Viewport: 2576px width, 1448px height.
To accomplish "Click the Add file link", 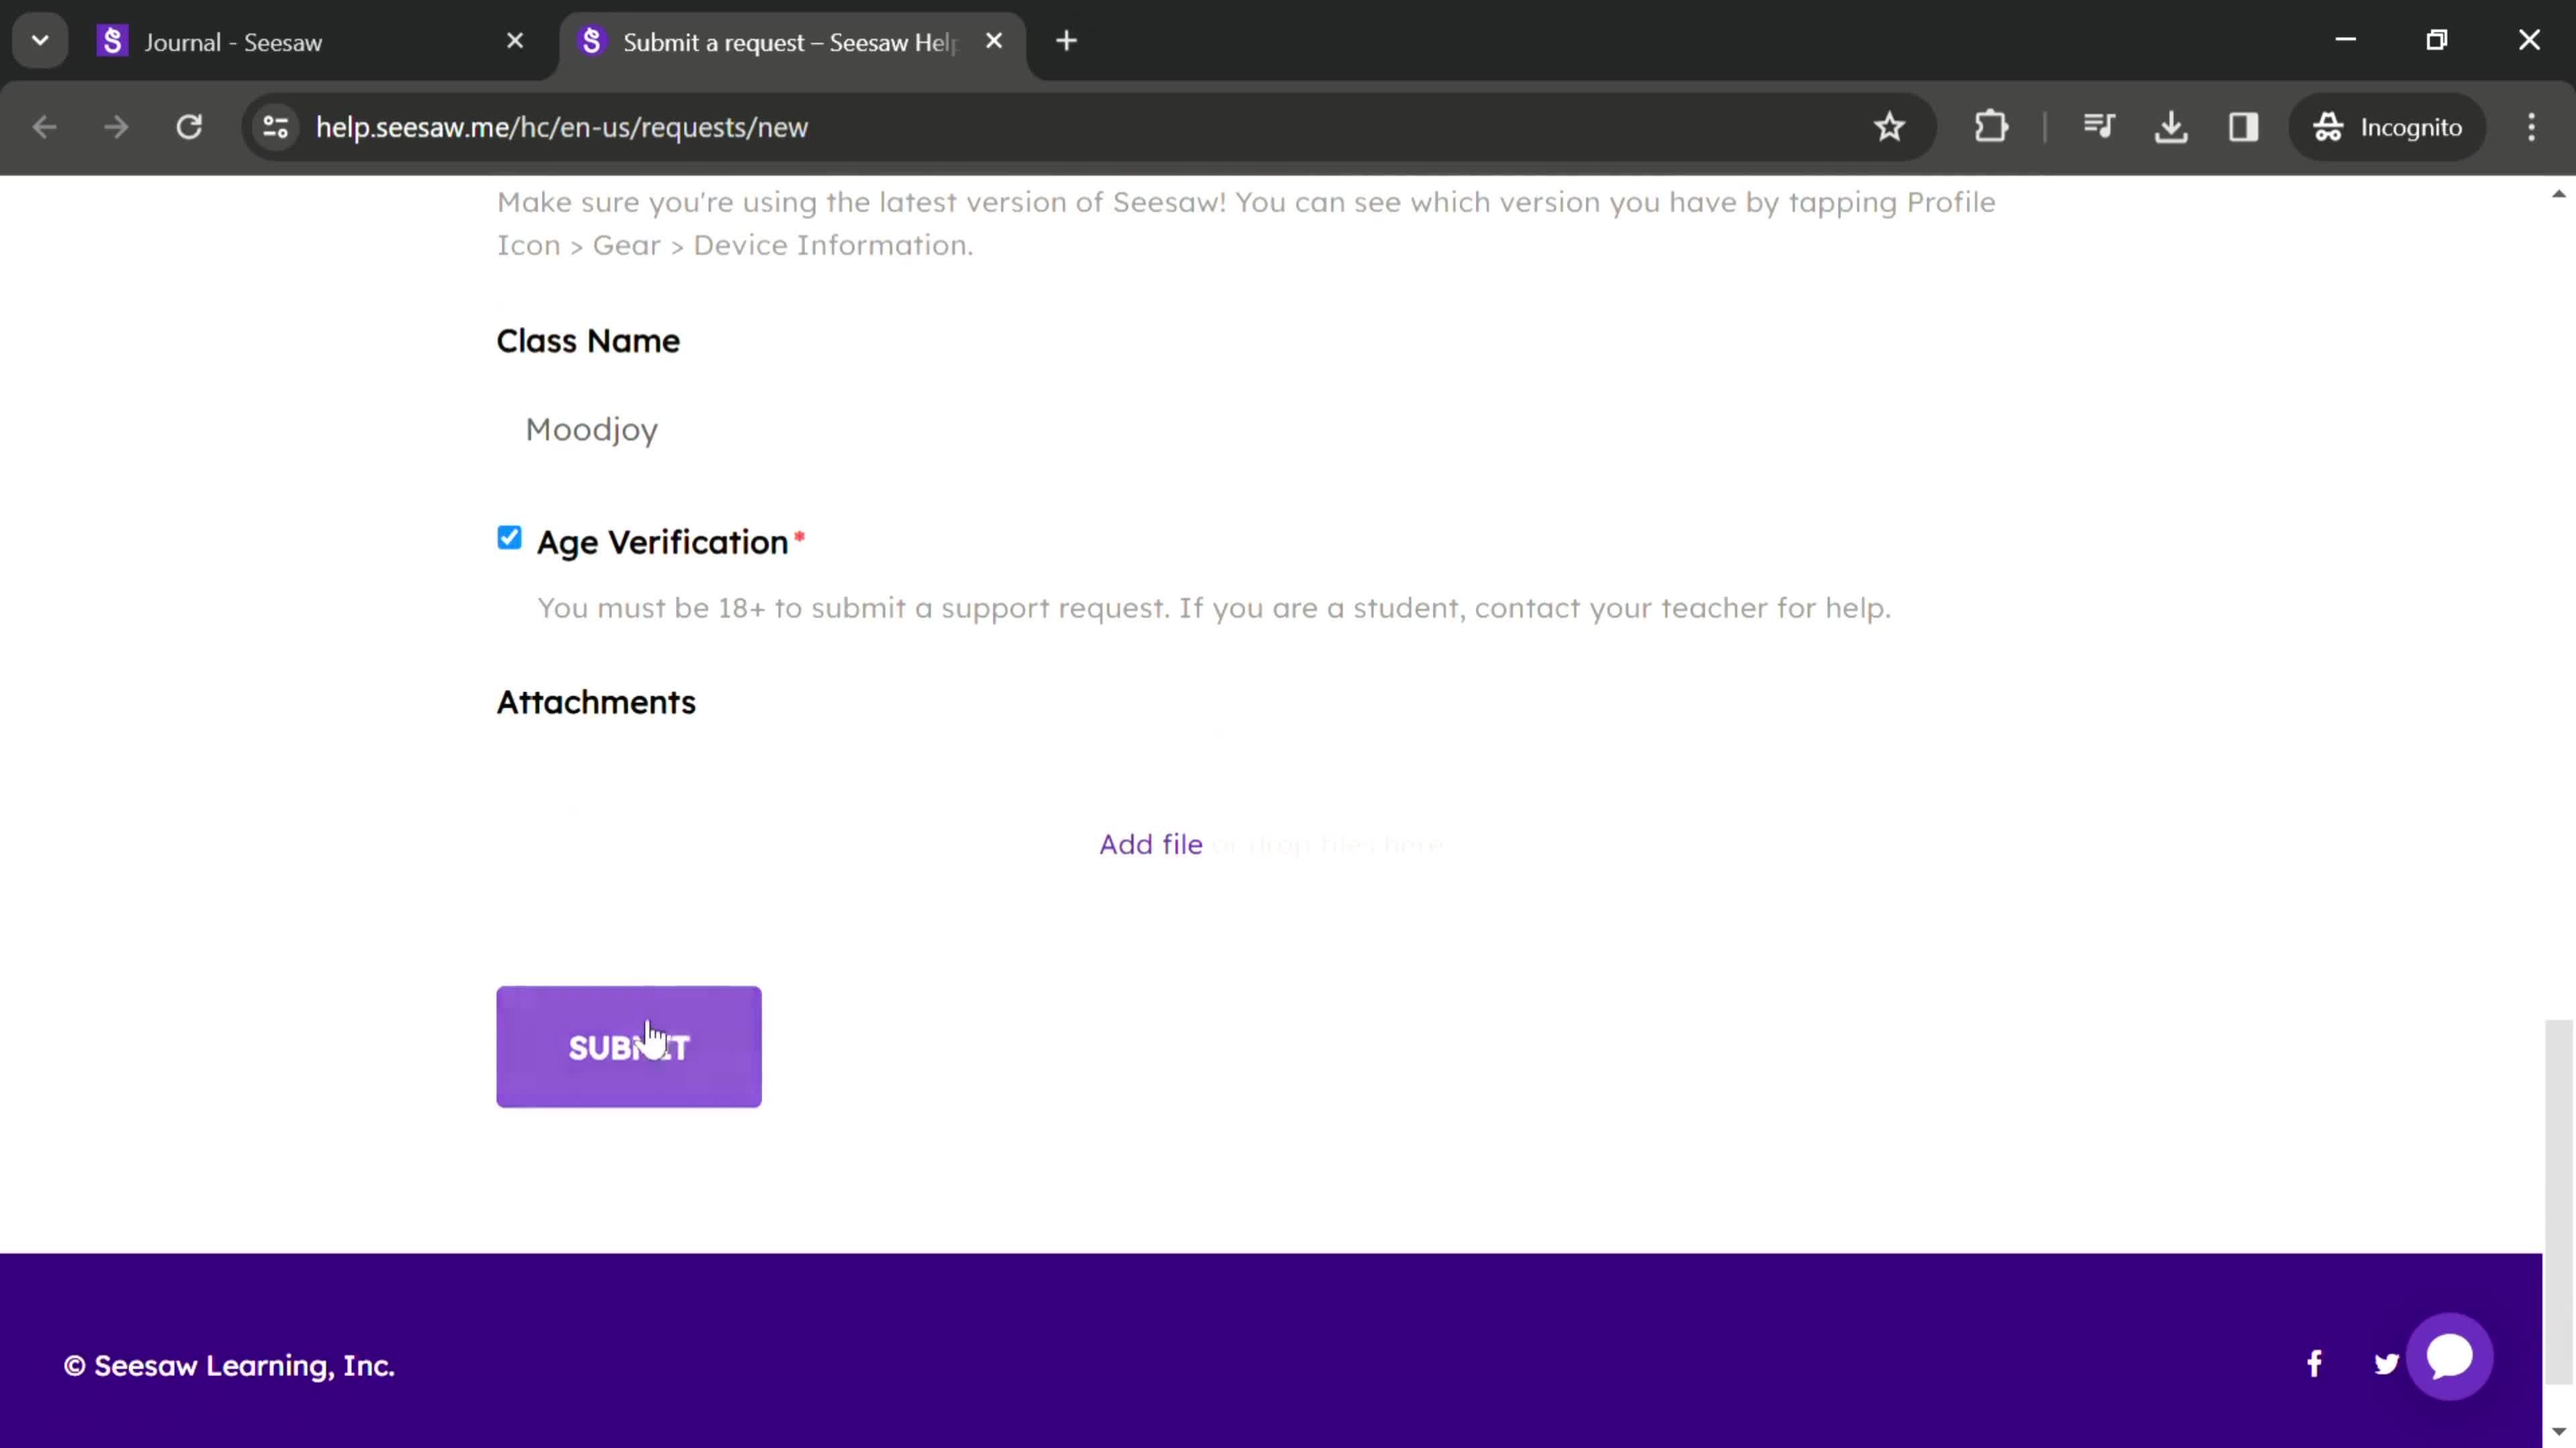I will coord(1150,845).
